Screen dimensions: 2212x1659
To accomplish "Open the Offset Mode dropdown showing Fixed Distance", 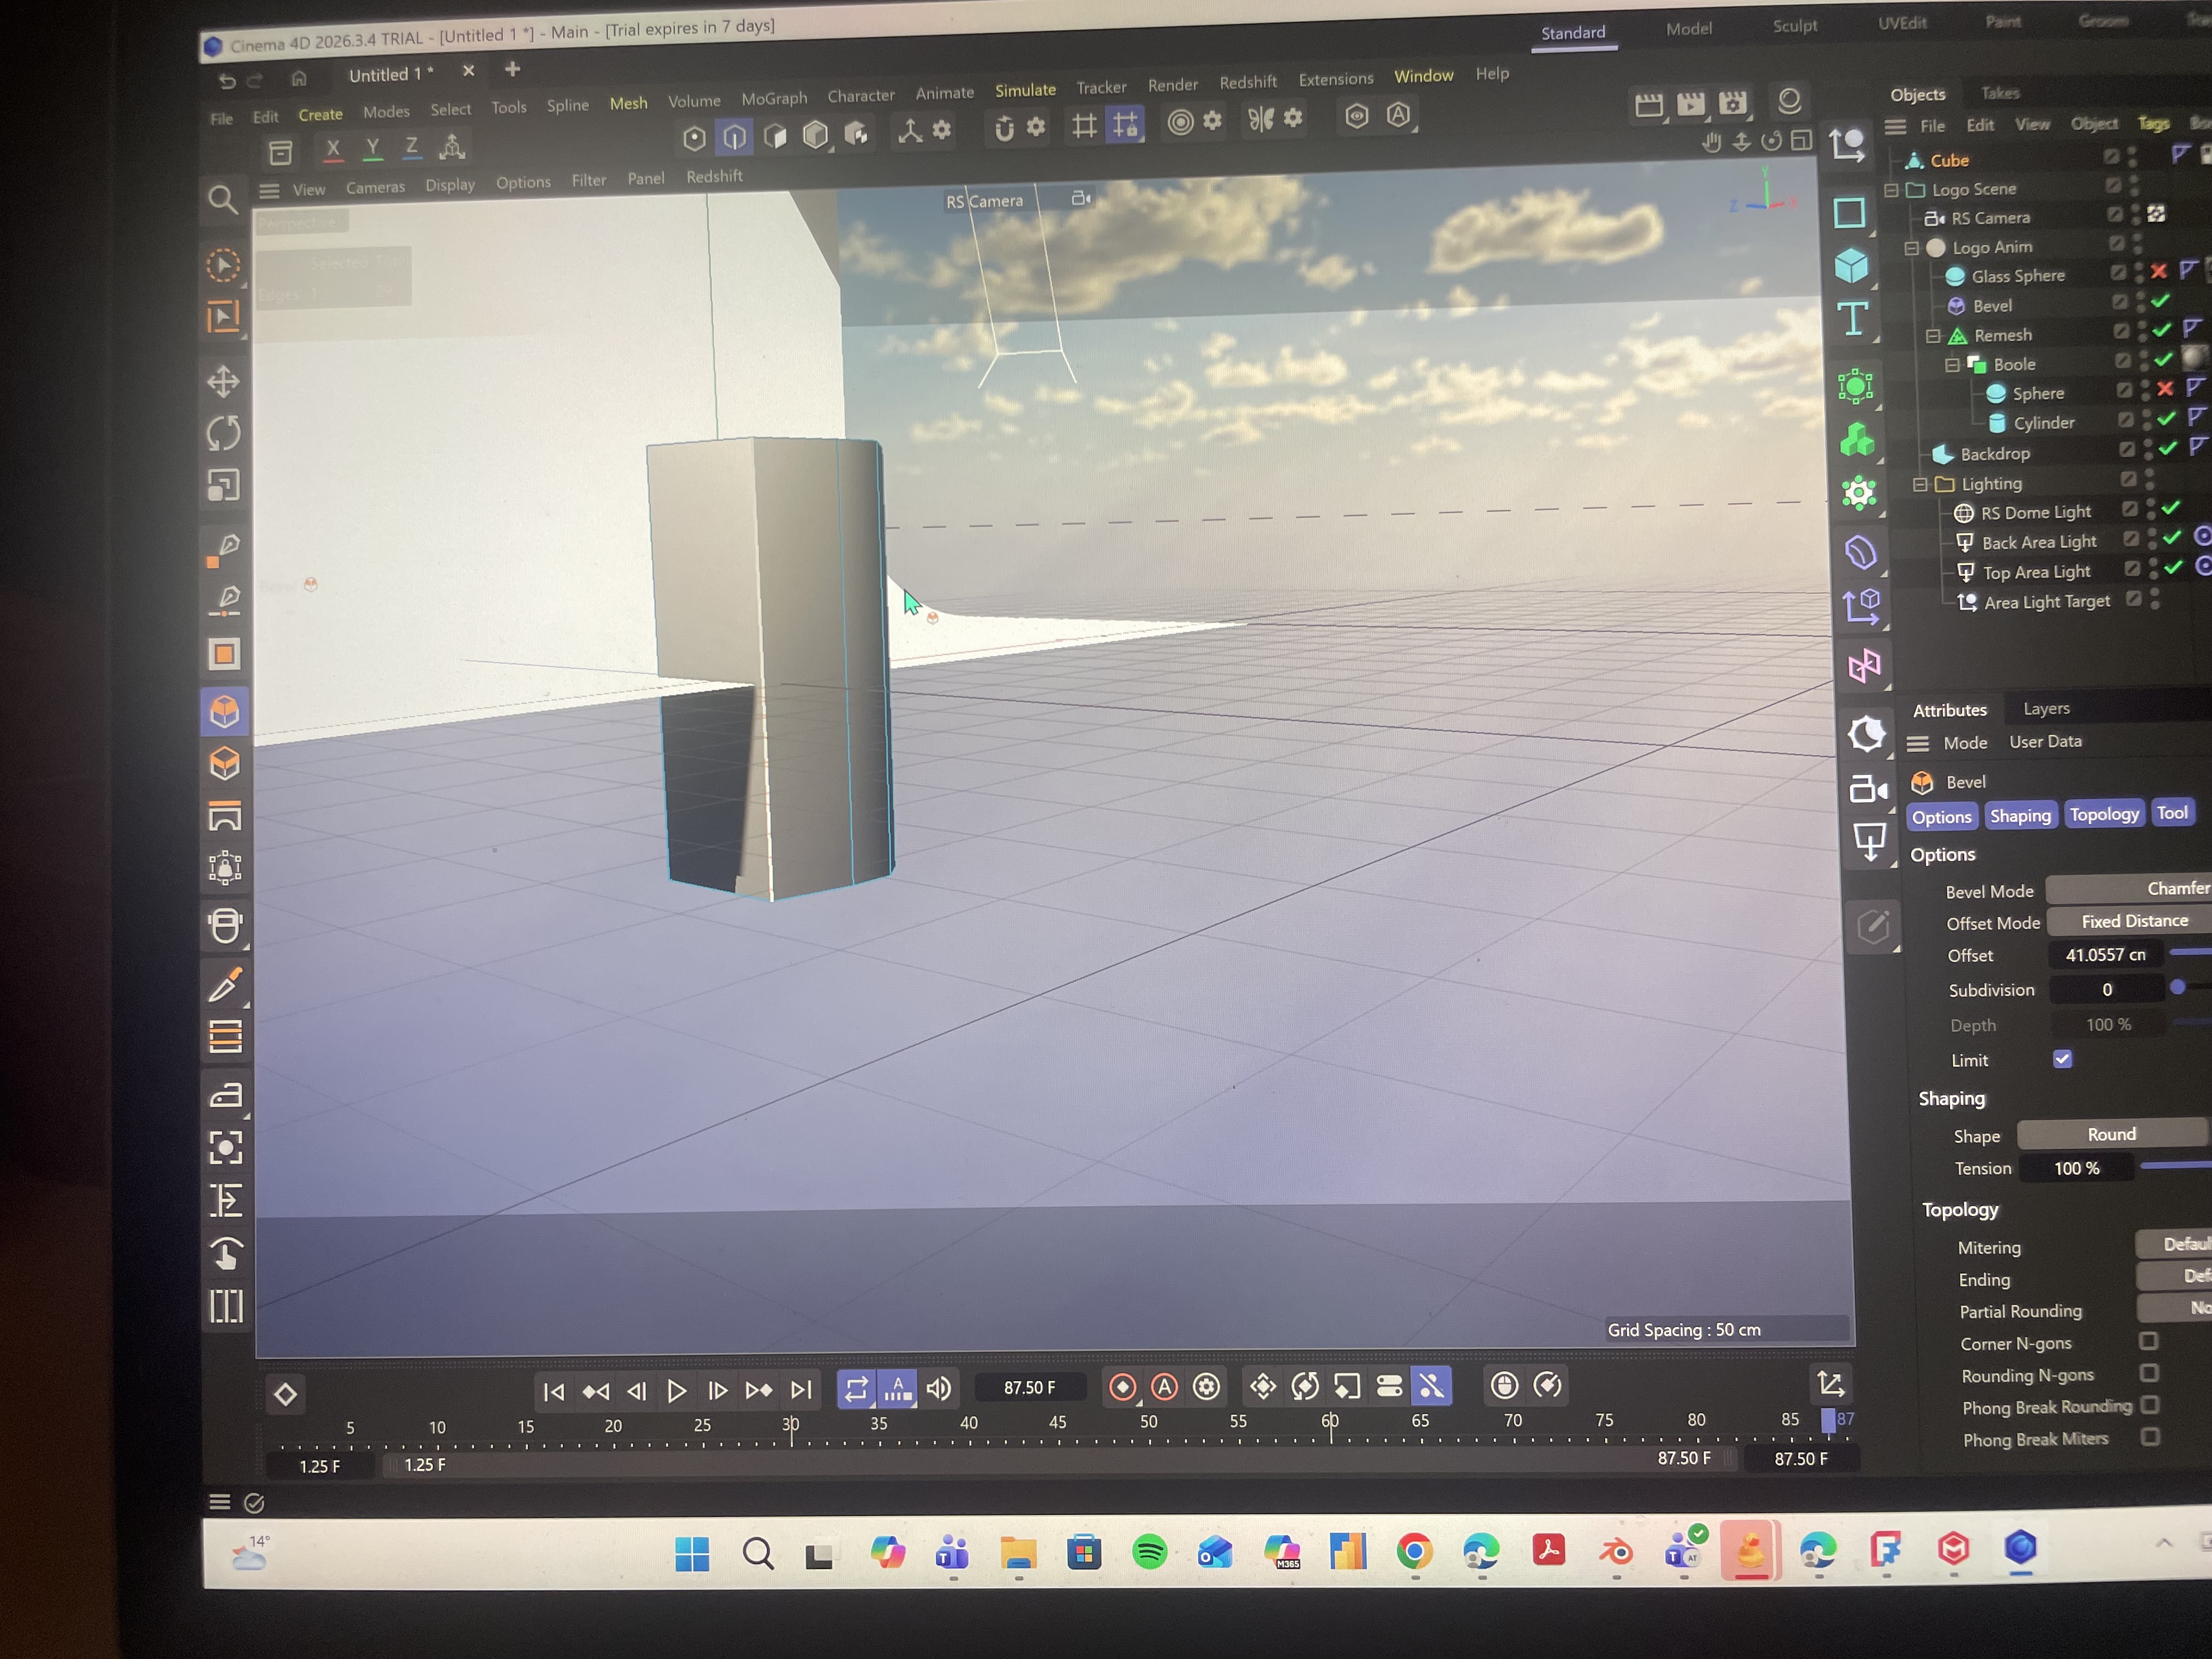I will tap(2129, 921).
